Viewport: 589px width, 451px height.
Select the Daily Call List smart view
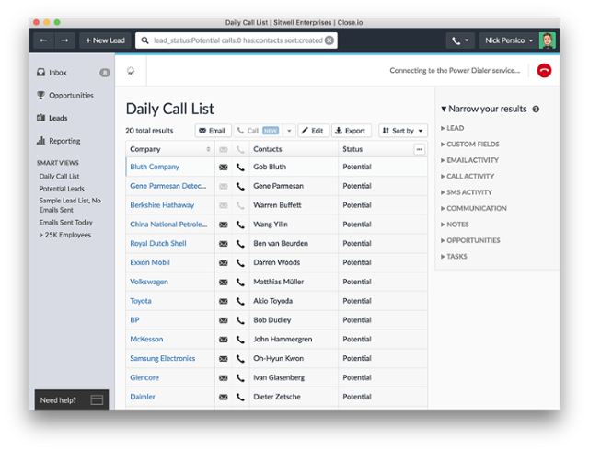59,177
